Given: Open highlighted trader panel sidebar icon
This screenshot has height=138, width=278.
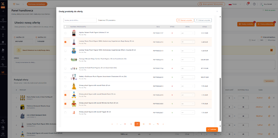Looking at the screenshot, I should pos(3,72).
